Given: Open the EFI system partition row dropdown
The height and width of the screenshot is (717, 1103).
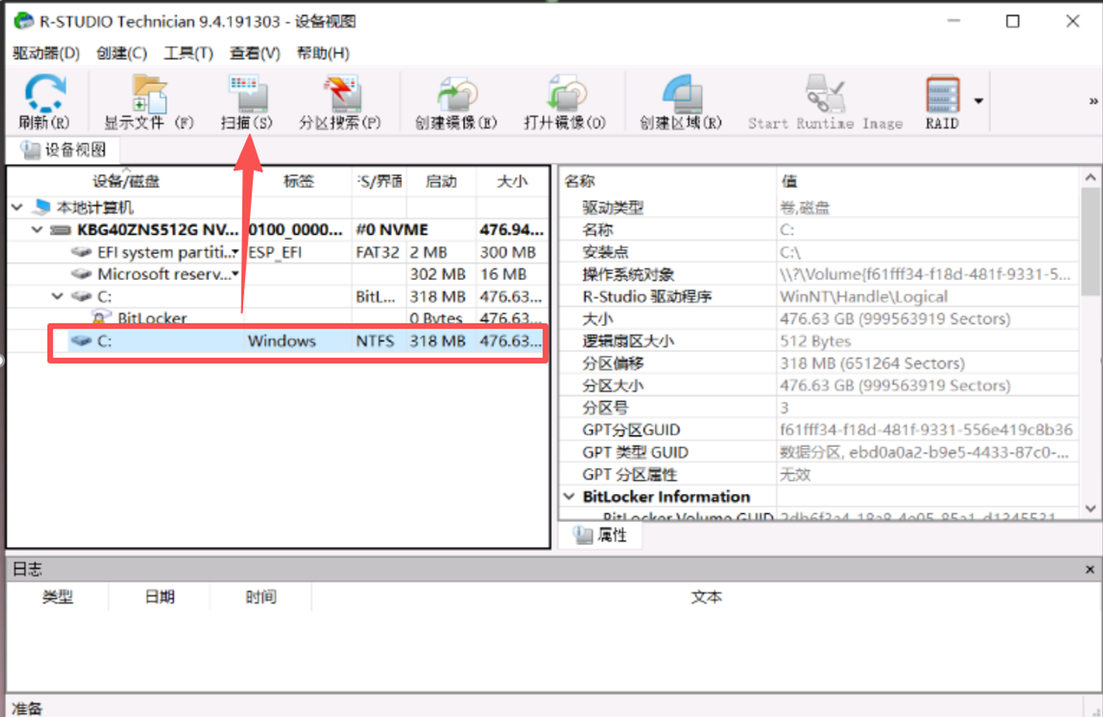Looking at the screenshot, I should [235, 252].
